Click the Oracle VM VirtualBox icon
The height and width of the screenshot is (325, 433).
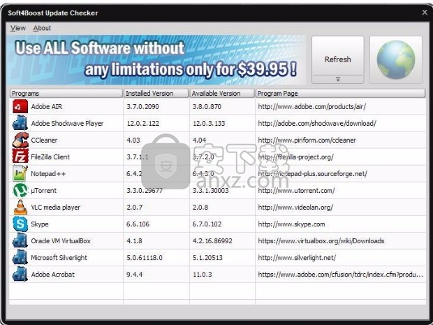[x=20, y=240]
